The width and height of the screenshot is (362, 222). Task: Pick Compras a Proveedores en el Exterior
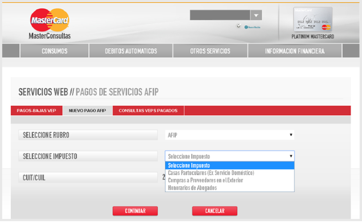coord(205,180)
